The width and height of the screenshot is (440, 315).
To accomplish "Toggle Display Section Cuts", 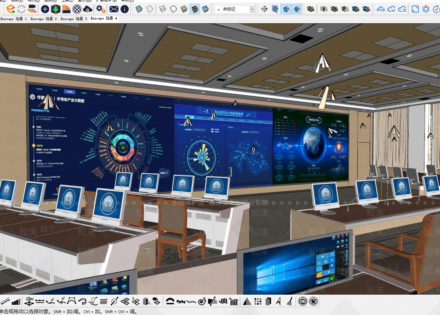I will [x=286, y=9].
